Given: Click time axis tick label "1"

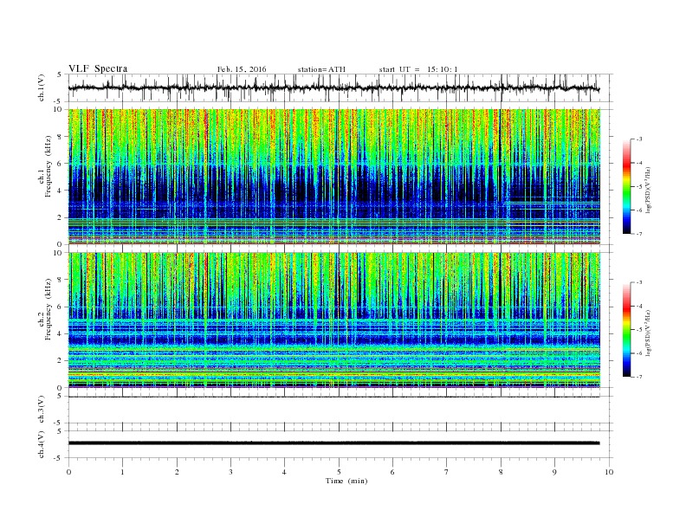Looking at the screenshot, I should tap(122, 472).
